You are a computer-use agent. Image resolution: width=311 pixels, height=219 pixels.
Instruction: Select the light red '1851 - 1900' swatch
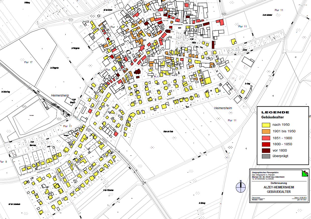click(266, 138)
